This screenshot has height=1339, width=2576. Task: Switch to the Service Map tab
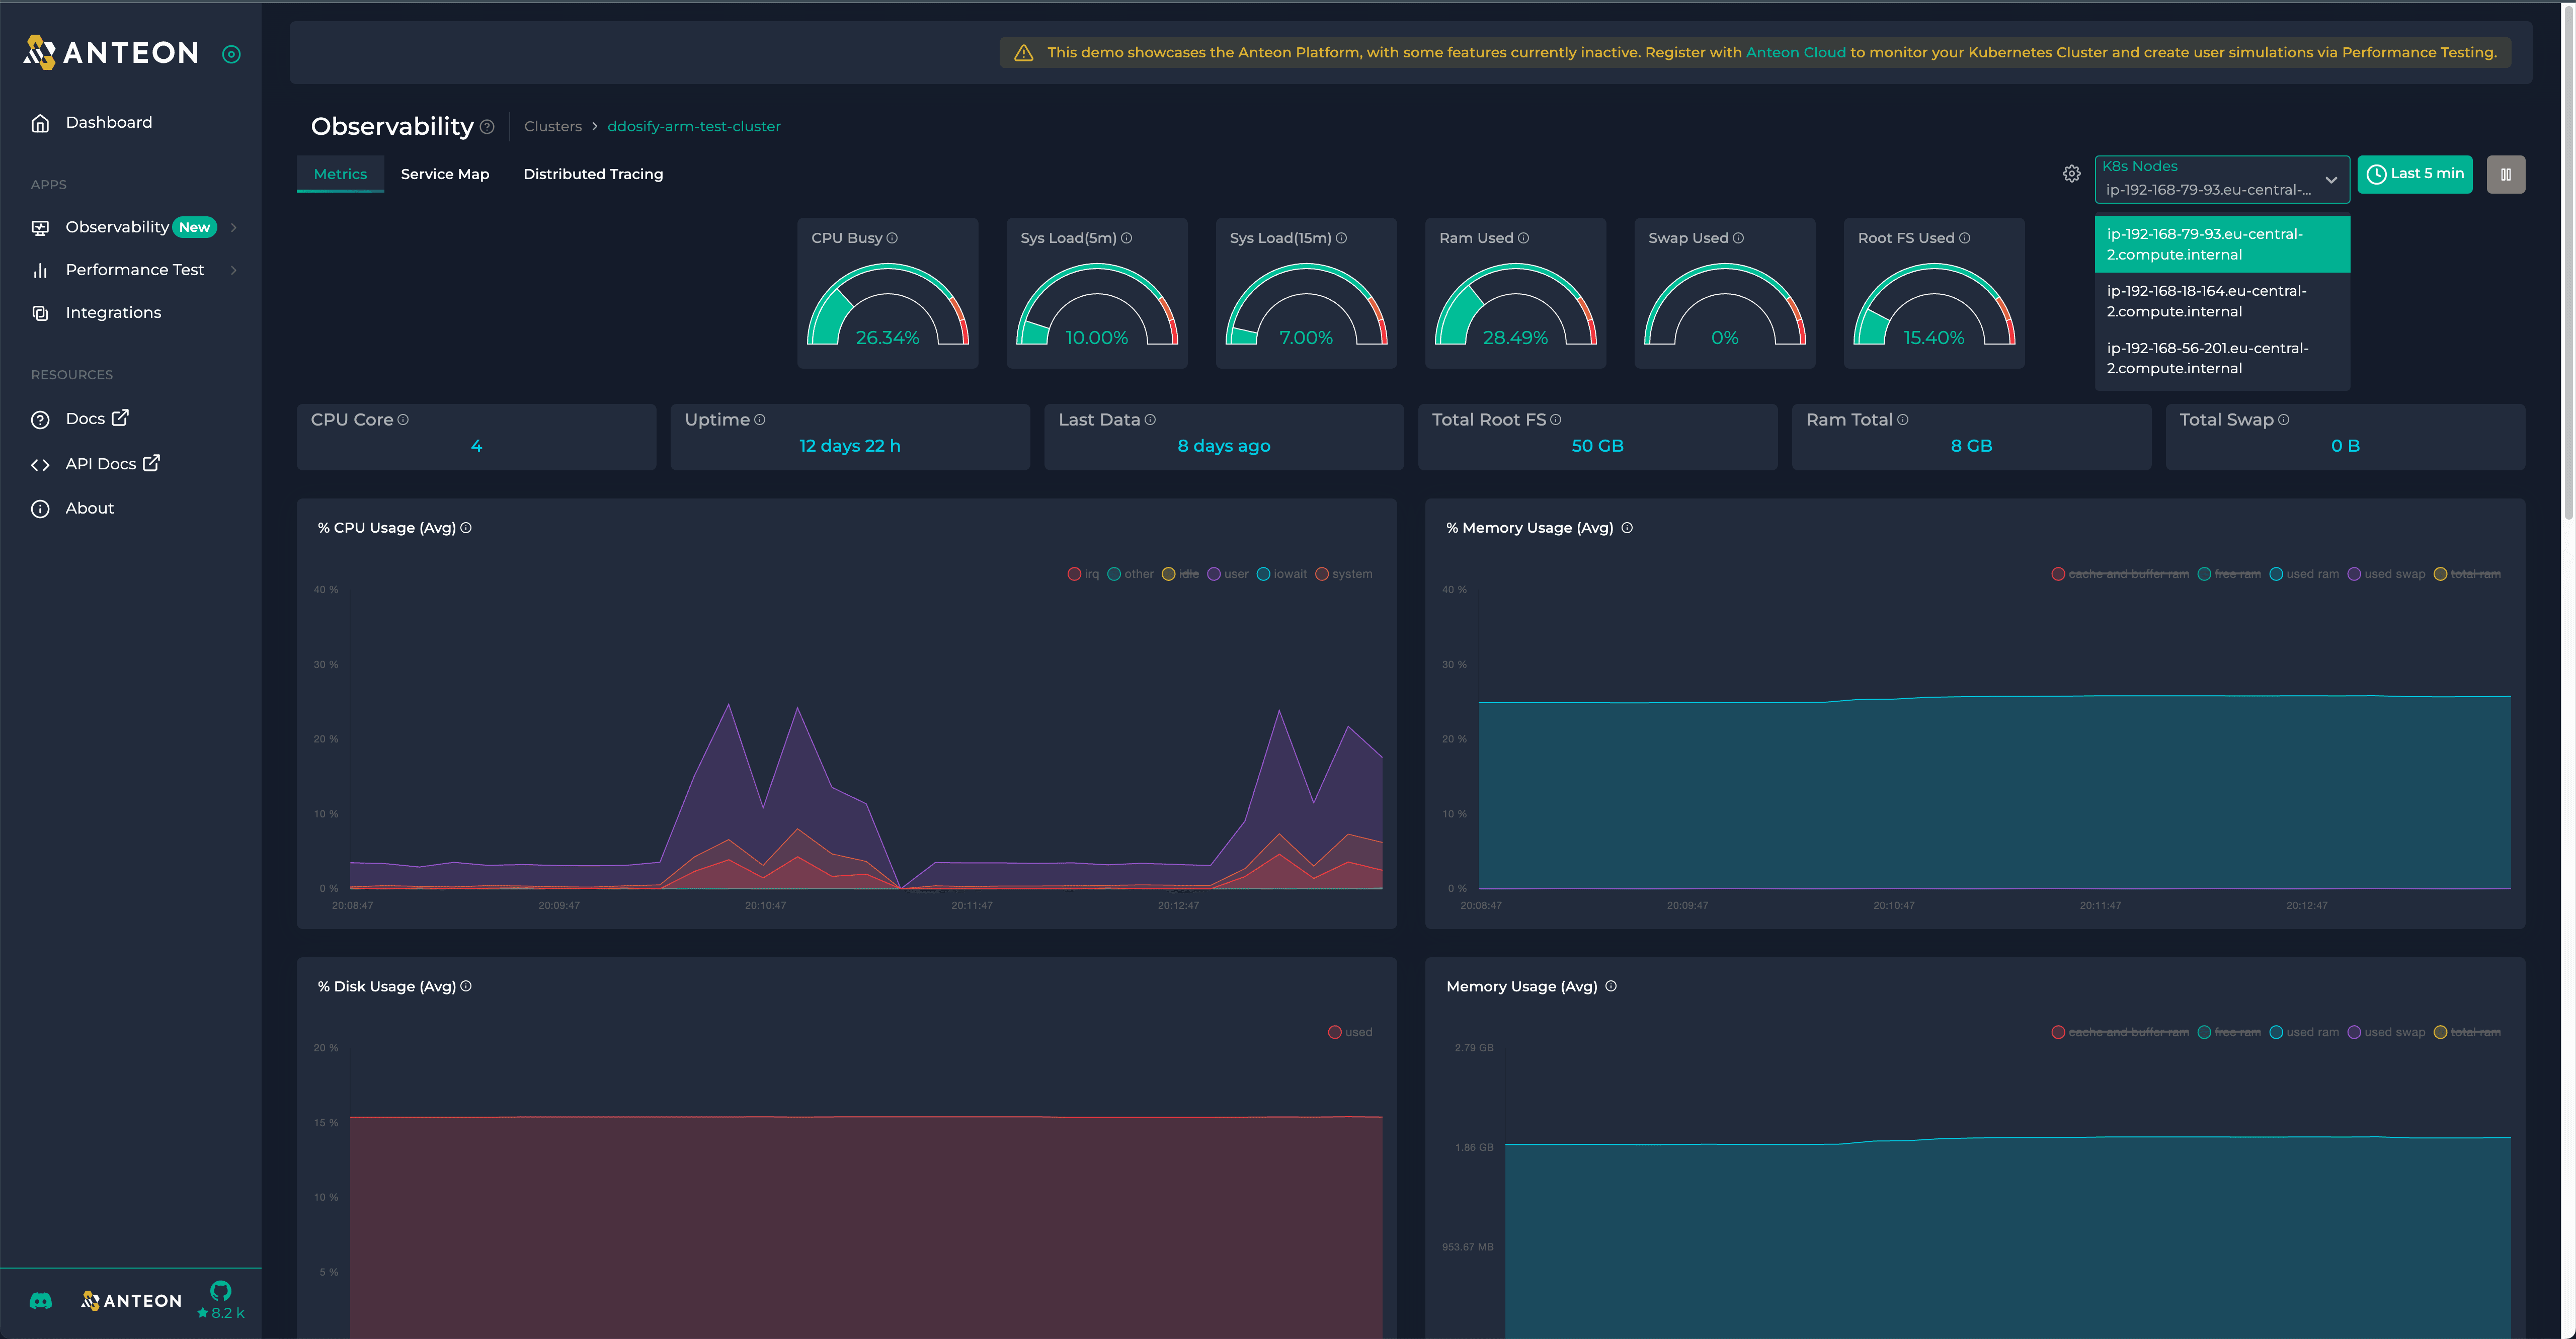(444, 173)
